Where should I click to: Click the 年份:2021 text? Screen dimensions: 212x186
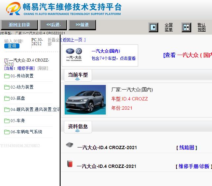(x=122, y=108)
